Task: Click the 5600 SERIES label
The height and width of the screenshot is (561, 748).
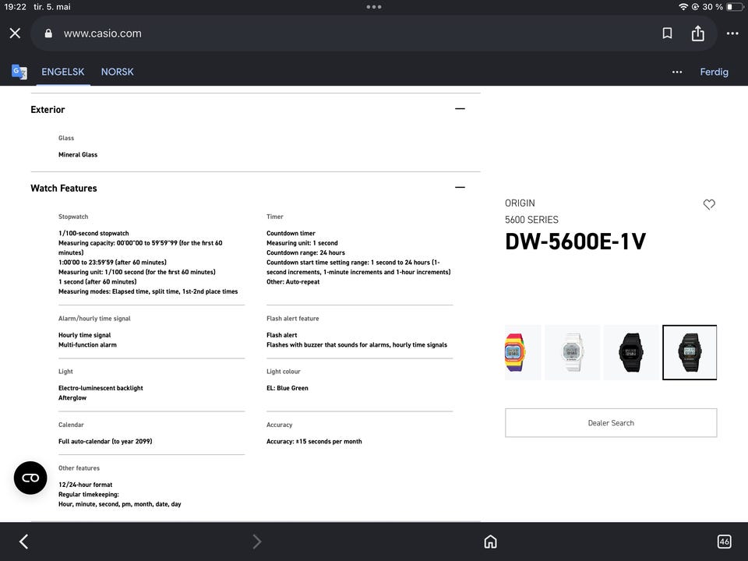Action: (x=531, y=220)
